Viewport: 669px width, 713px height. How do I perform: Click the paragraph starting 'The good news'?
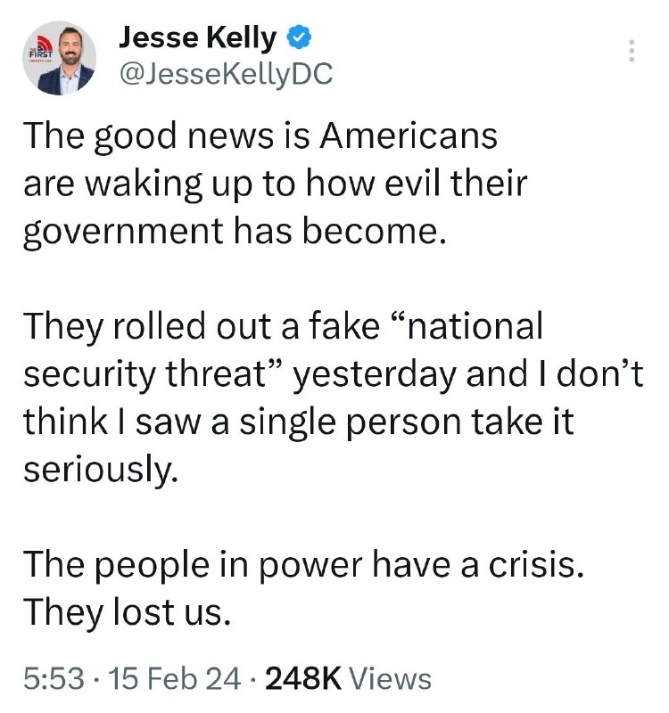pyautogui.click(x=276, y=184)
